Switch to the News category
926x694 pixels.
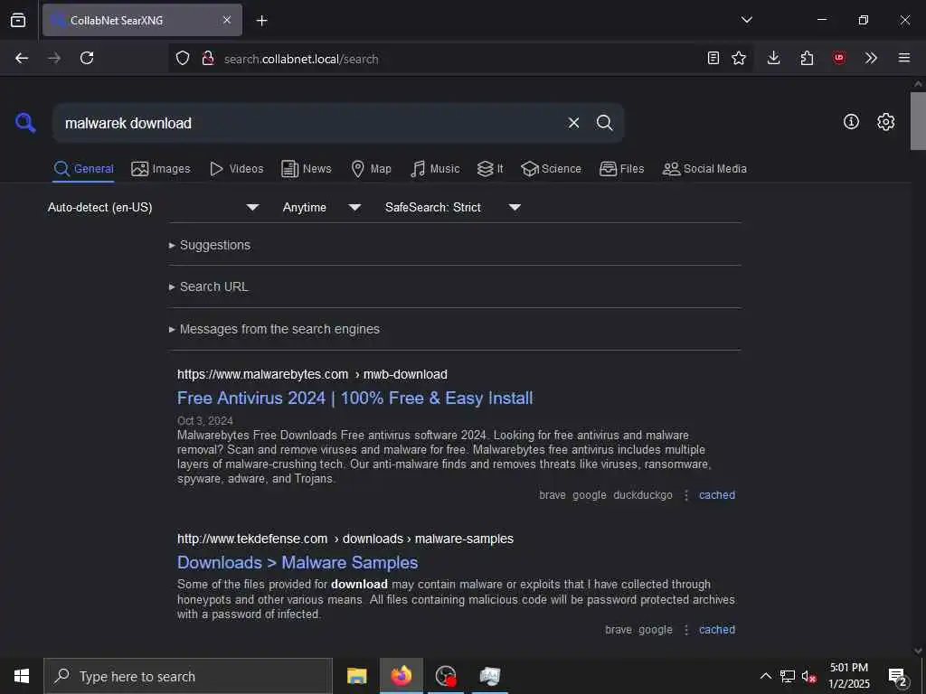pyautogui.click(x=307, y=169)
